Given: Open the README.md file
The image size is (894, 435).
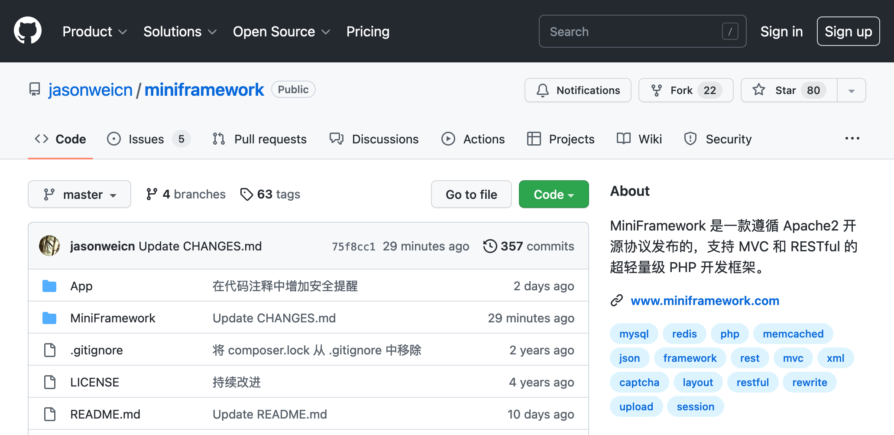Looking at the screenshot, I should click(x=105, y=414).
